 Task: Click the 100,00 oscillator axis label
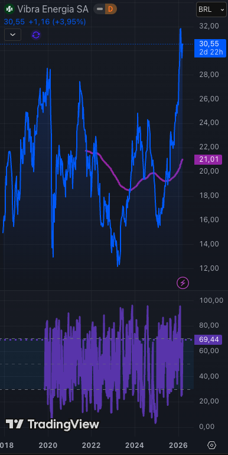[211, 300]
